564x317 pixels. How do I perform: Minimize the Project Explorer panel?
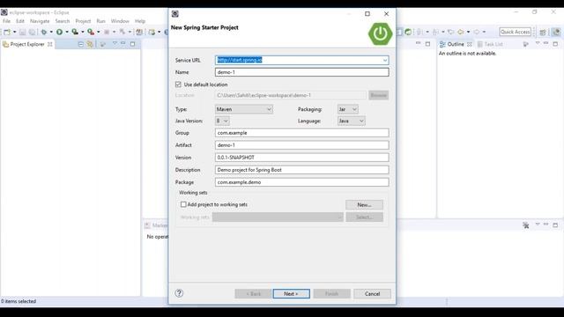click(123, 43)
